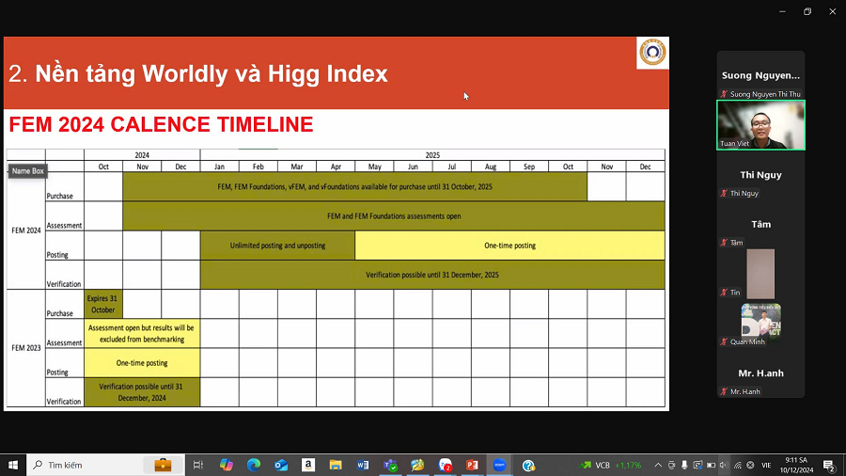Open Zalo app with notification badge

[446, 465]
